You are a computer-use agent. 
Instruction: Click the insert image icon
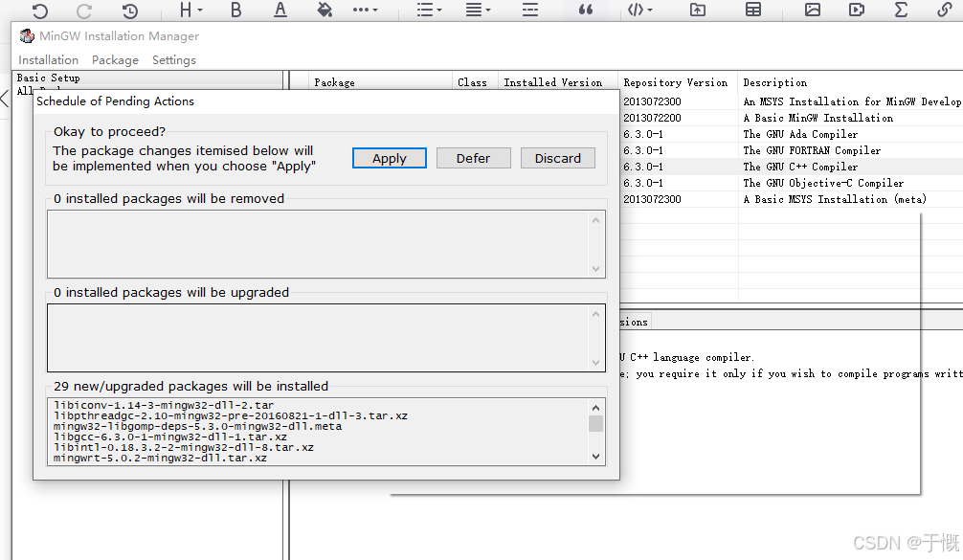pos(813,11)
